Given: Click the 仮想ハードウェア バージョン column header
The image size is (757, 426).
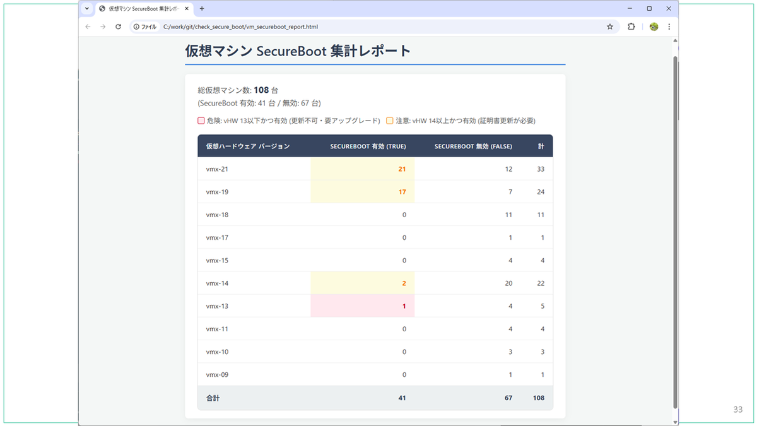Looking at the screenshot, I should pos(247,146).
